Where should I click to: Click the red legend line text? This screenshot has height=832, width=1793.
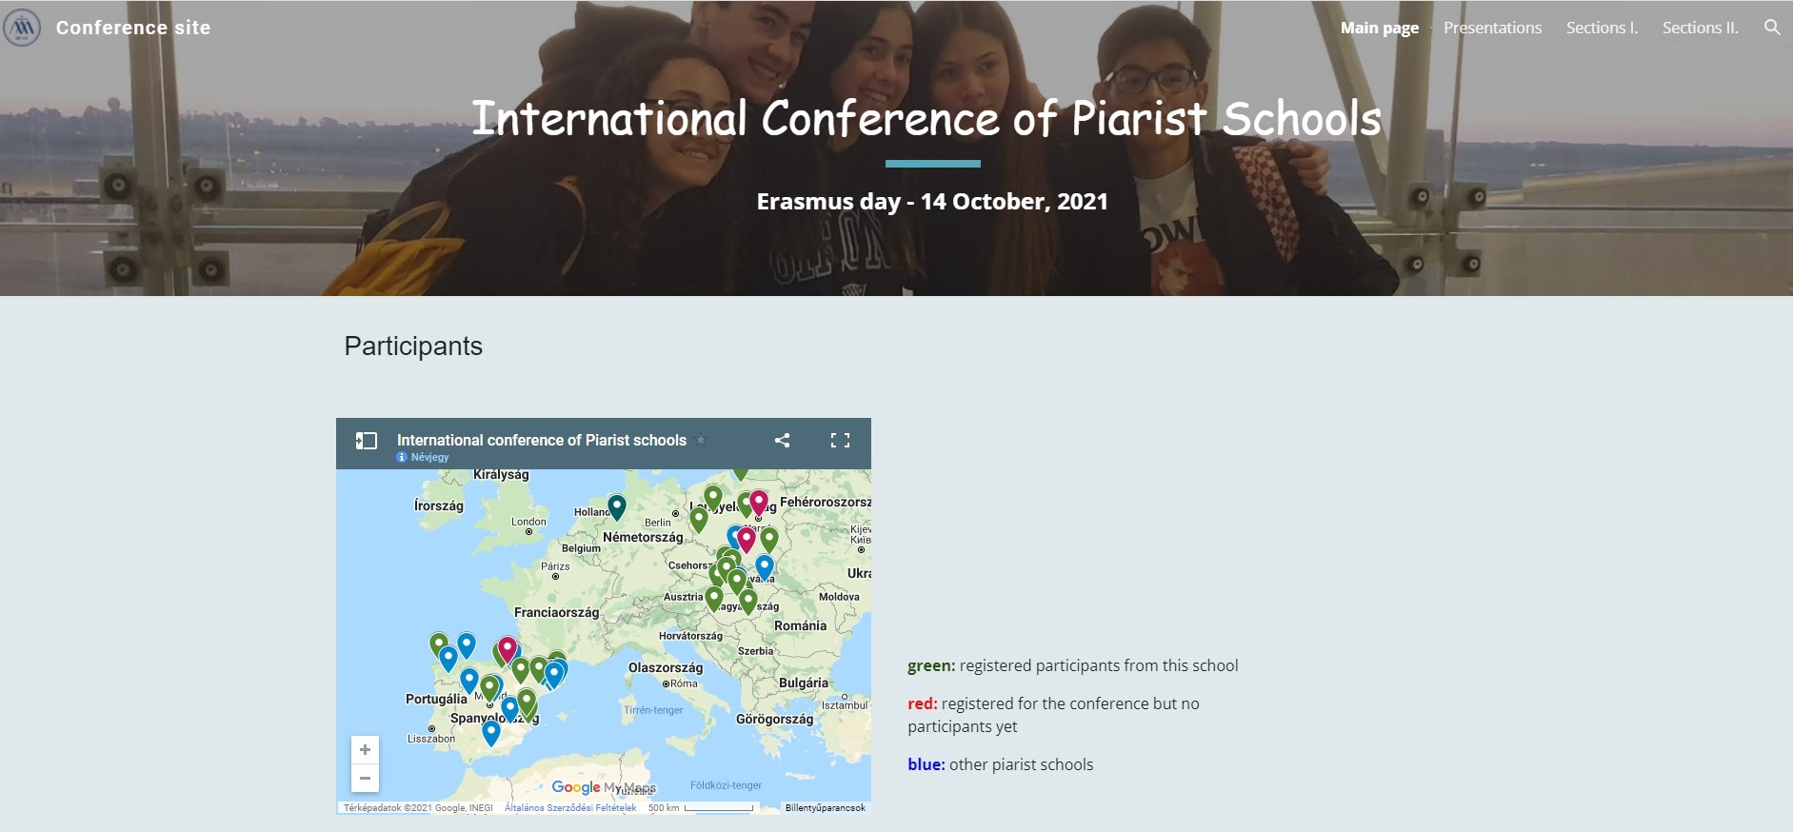(1053, 715)
